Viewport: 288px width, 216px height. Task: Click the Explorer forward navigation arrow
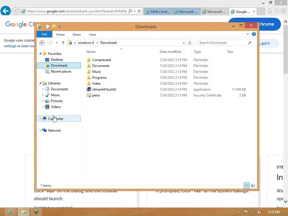click(50, 43)
